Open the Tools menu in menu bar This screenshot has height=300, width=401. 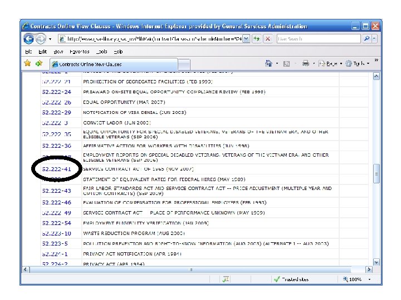click(102, 52)
